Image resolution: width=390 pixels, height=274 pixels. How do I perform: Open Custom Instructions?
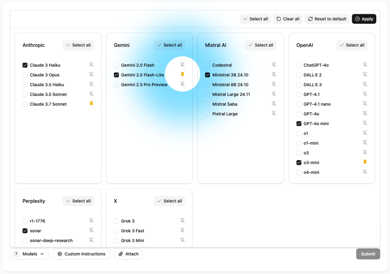[x=81, y=254]
